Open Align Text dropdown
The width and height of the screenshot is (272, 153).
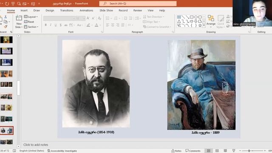point(151,22)
